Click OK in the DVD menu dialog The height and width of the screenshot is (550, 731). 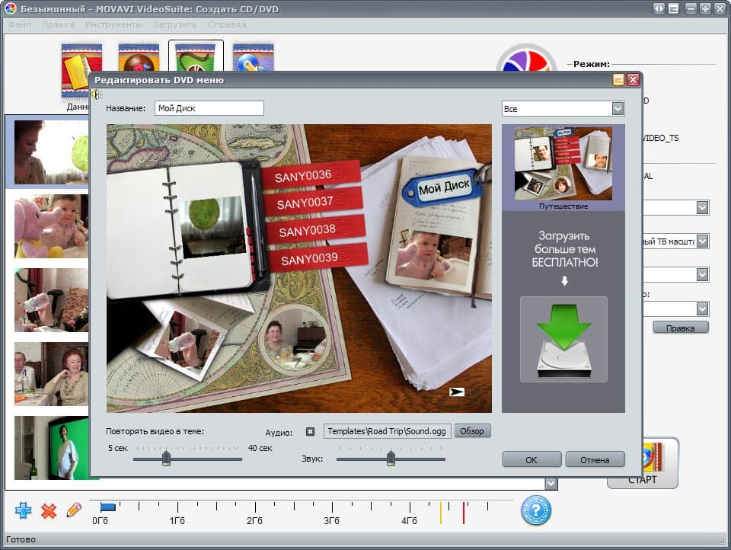tap(531, 459)
